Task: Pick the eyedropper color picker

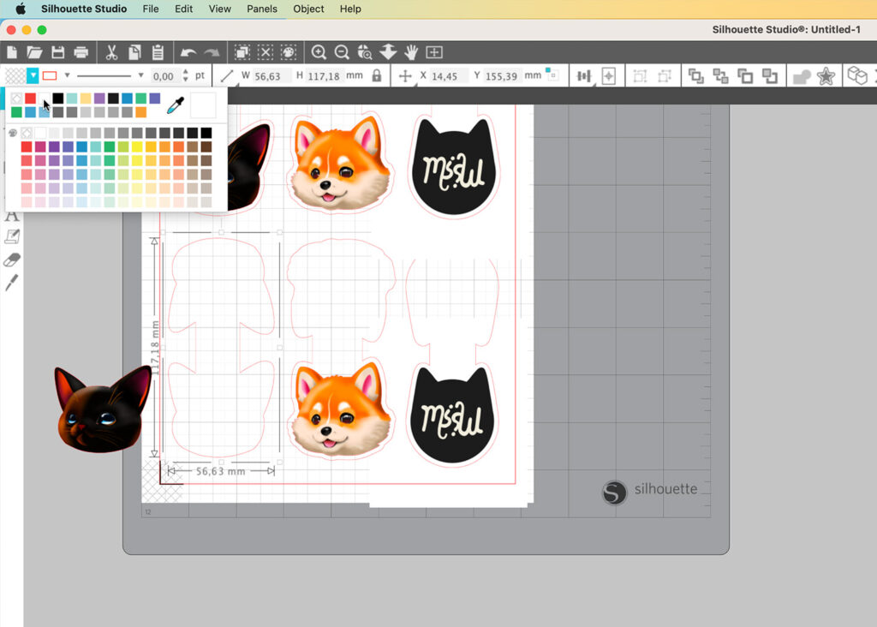Action: click(x=175, y=106)
